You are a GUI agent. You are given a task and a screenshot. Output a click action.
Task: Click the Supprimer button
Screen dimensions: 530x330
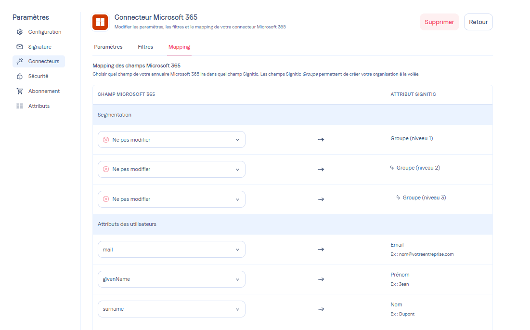[x=440, y=22]
